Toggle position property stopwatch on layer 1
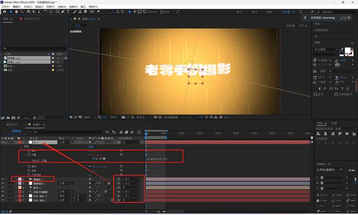Screen dimensions: 358x215 click(29, 155)
